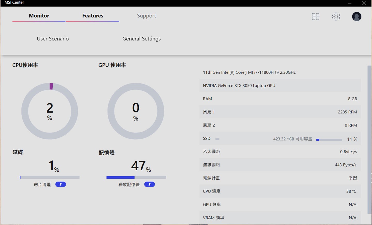Switch to the Features tab
This screenshot has width=372, height=225.
(93, 16)
